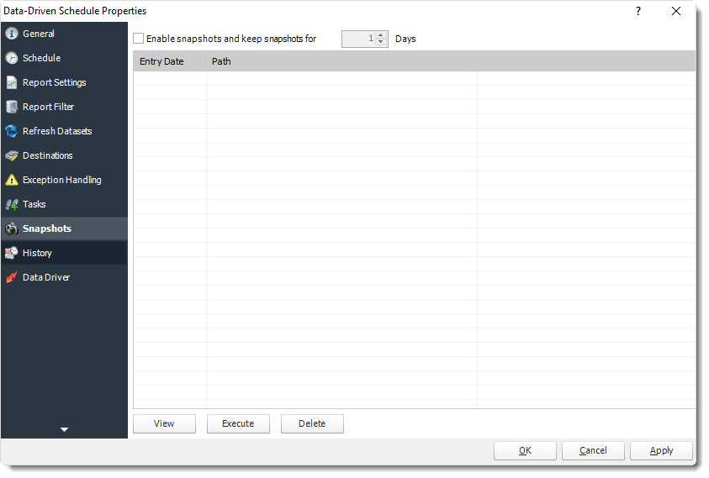The height and width of the screenshot is (478, 709).
Task: Switch to Refresh Datasets section
Action: coord(64,131)
